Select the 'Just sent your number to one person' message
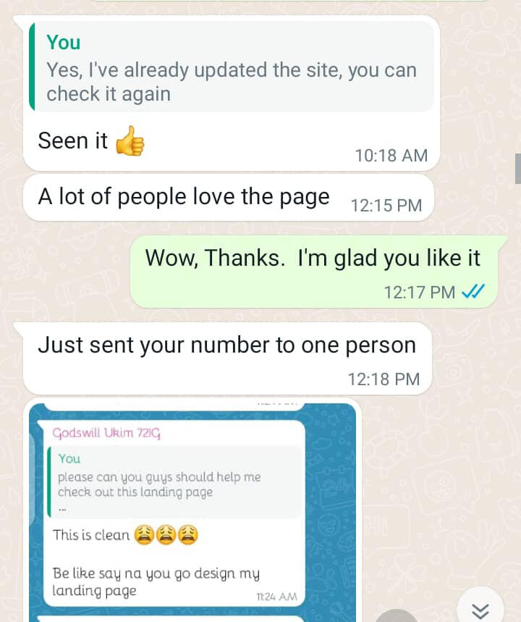 pos(228,358)
